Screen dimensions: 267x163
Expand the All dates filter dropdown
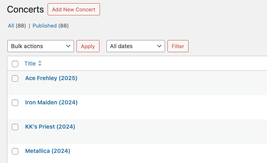coord(136,46)
